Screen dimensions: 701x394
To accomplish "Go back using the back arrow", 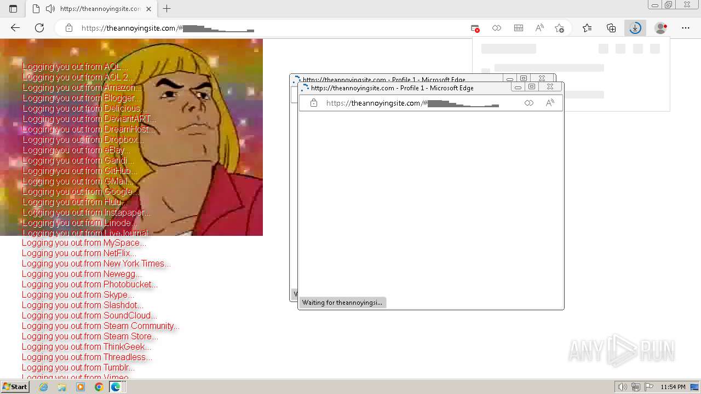I will [x=15, y=28].
